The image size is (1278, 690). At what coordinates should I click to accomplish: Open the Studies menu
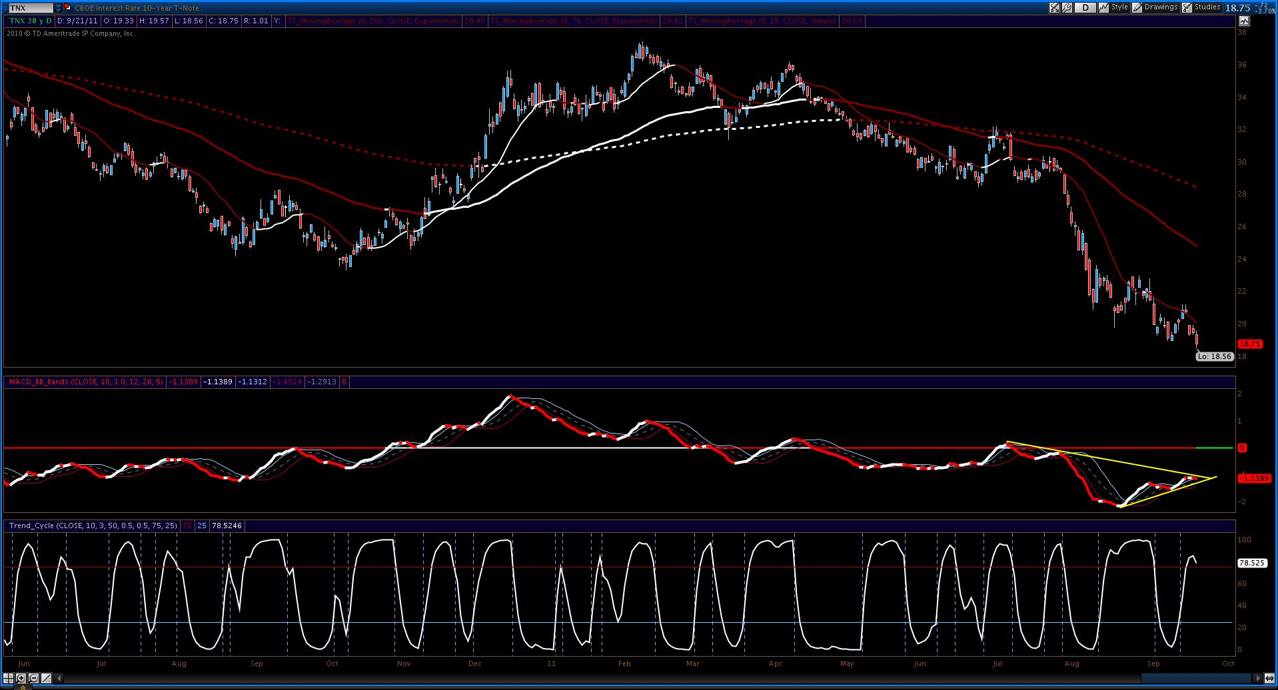[1207, 7]
